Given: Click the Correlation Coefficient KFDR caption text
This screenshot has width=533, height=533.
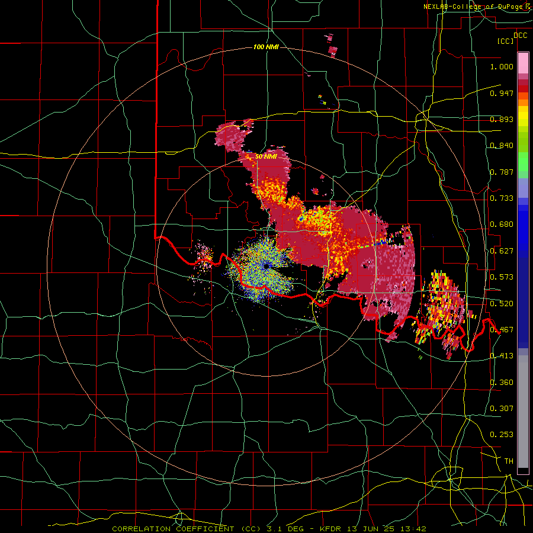Looking at the screenshot, I should pos(269,529).
